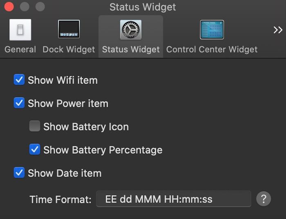Disable the Show Wifi item checkbox

(x=19, y=80)
